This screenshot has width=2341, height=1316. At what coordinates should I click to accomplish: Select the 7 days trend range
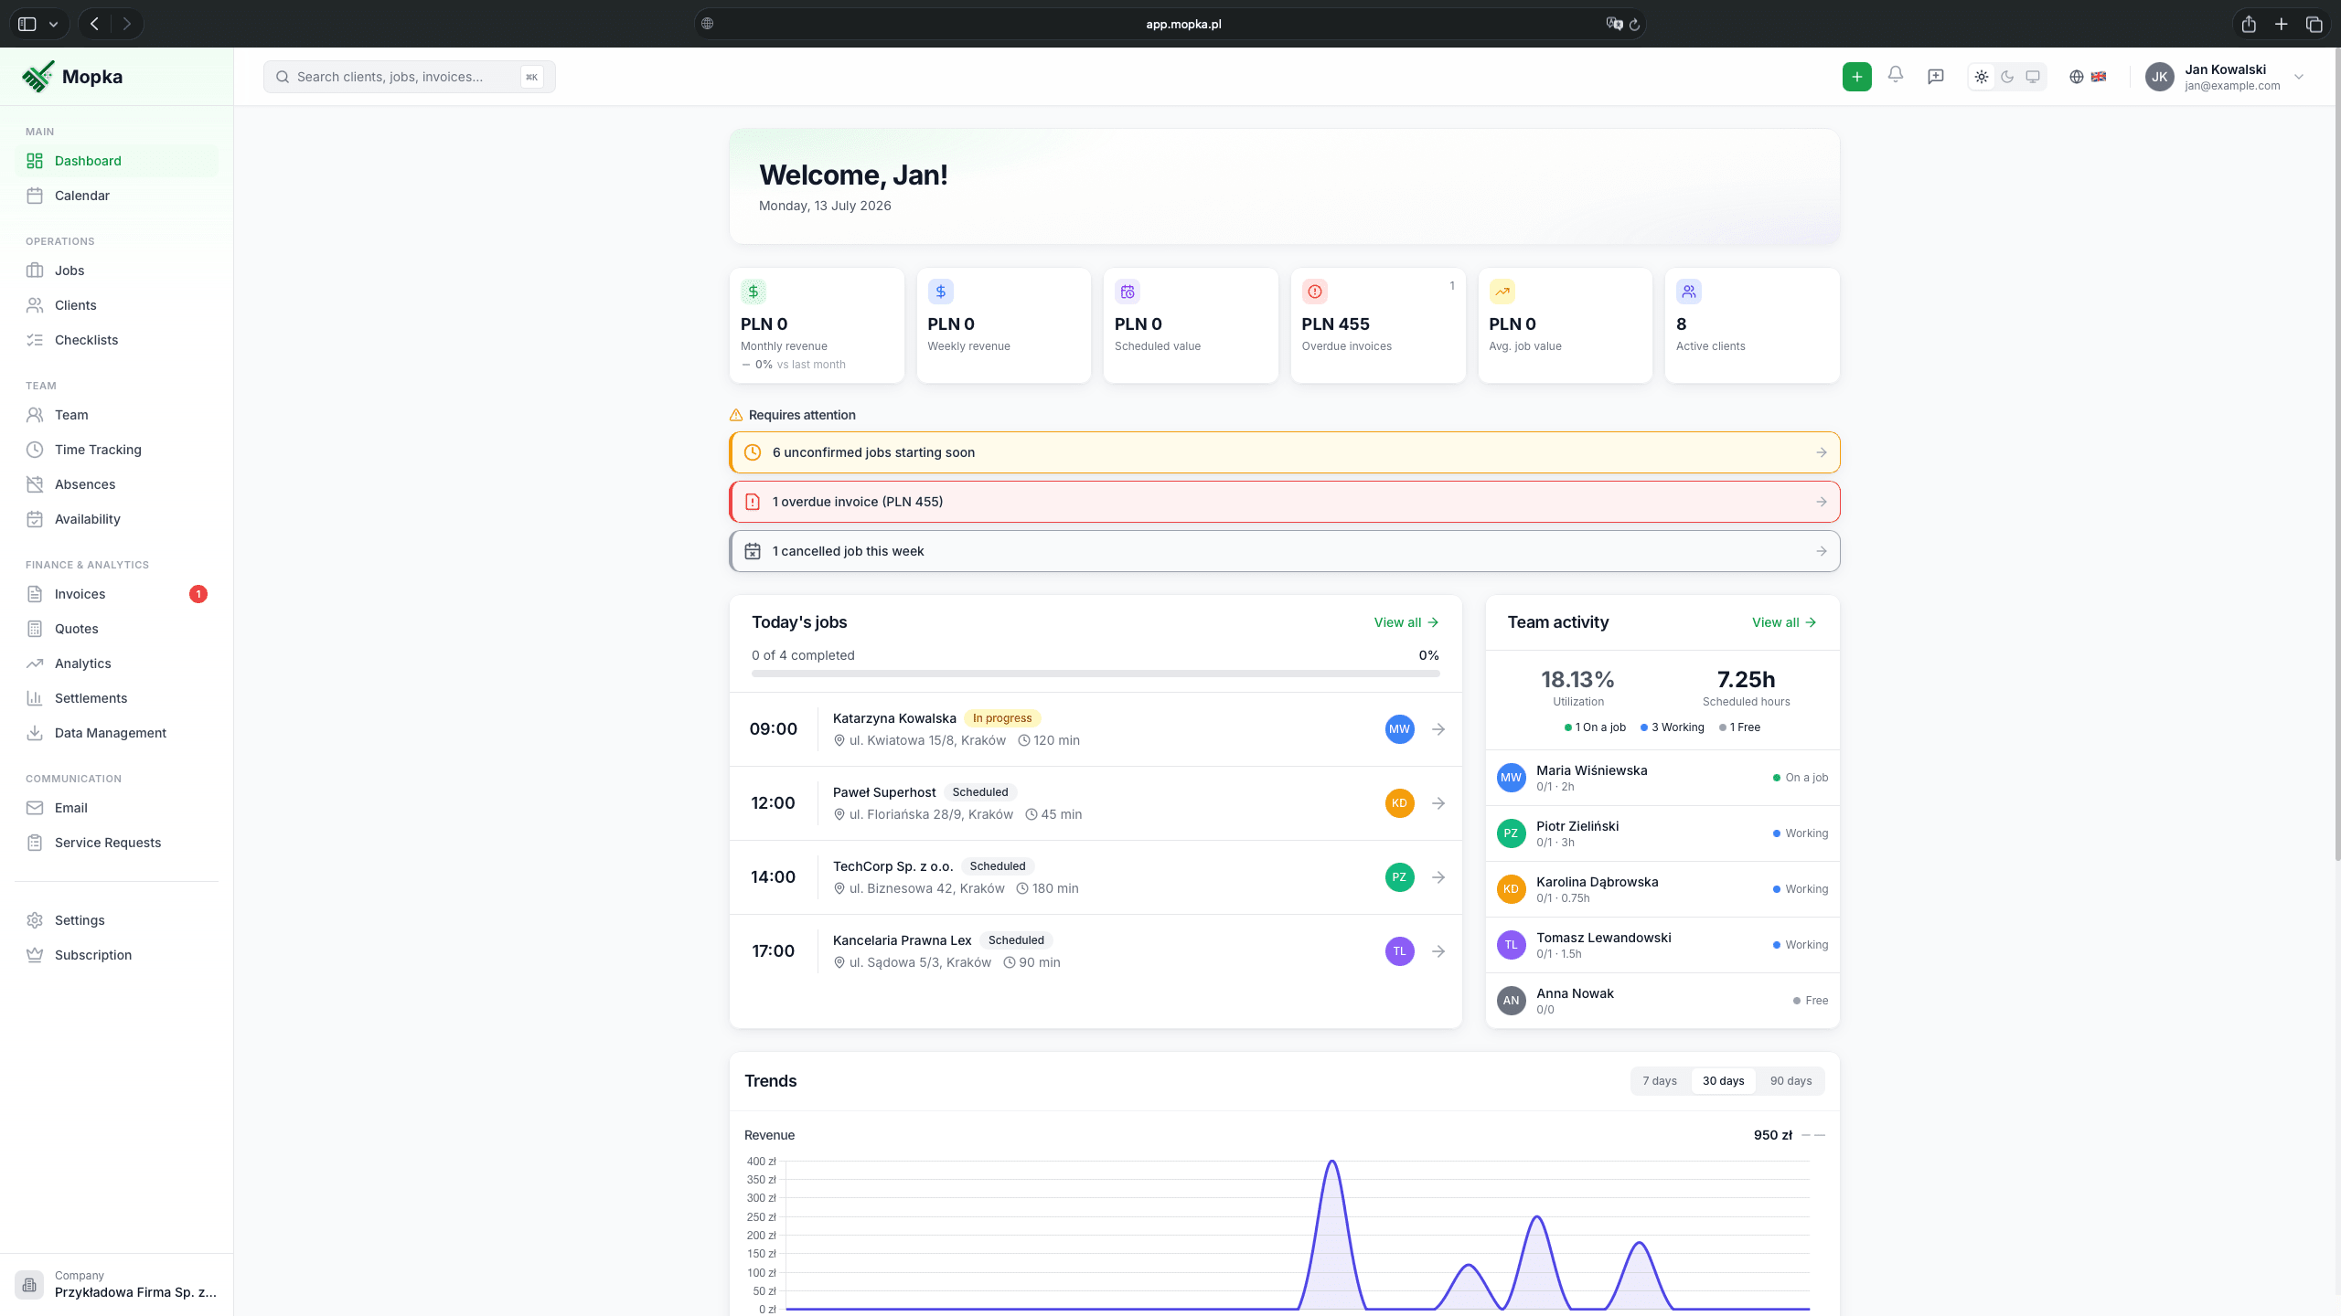[x=1660, y=1081]
